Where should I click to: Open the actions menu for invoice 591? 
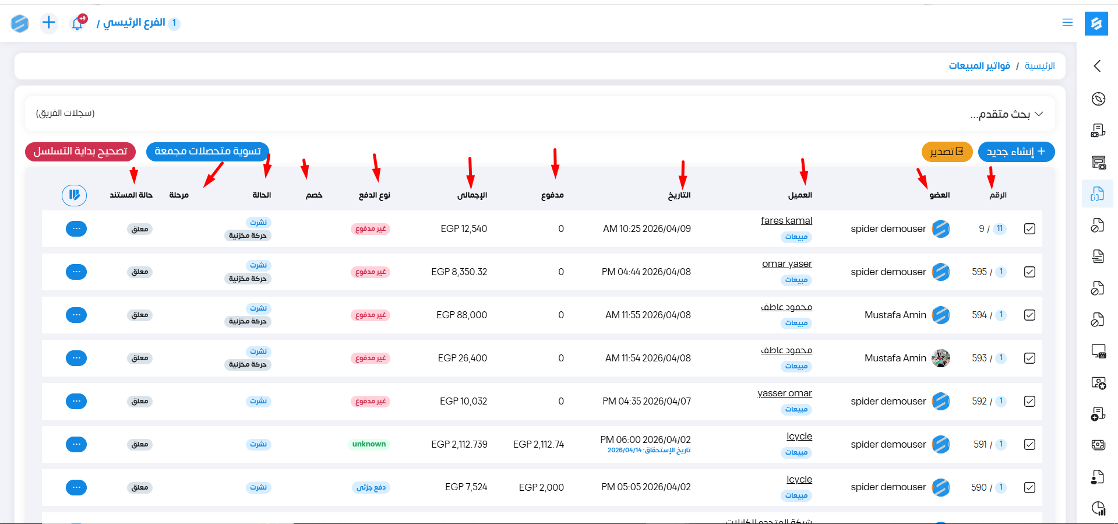[x=76, y=444]
